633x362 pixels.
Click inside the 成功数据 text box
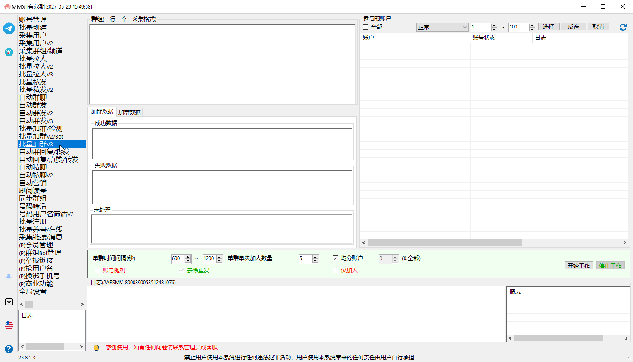pyautogui.click(x=222, y=143)
